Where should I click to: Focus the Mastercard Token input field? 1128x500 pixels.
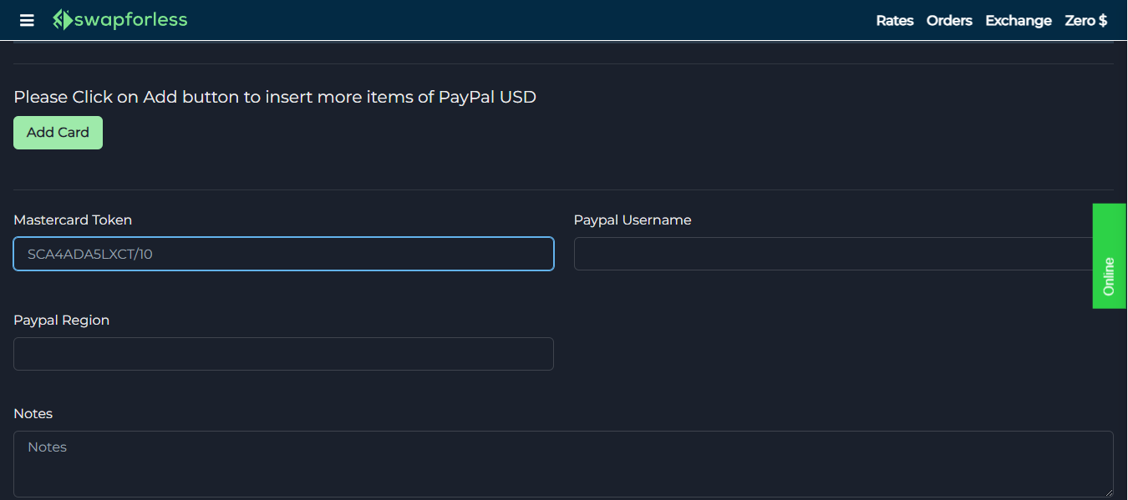[283, 254]
